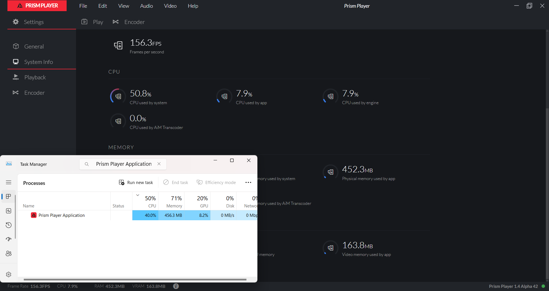Open Task Manager more options ellipsis

point(248,182)
